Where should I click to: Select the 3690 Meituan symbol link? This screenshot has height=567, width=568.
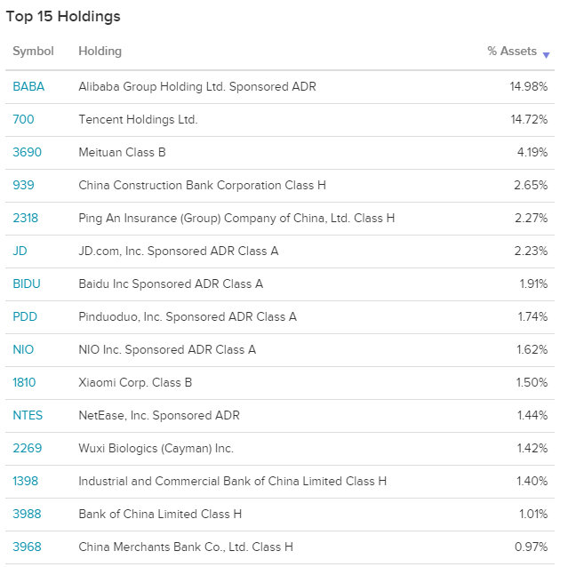click(x=28, y=153)
